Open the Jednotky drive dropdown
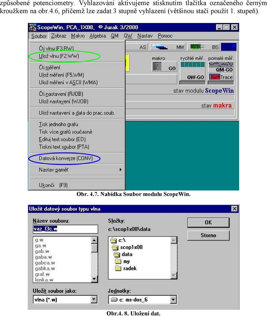 (x=173, y=299)
